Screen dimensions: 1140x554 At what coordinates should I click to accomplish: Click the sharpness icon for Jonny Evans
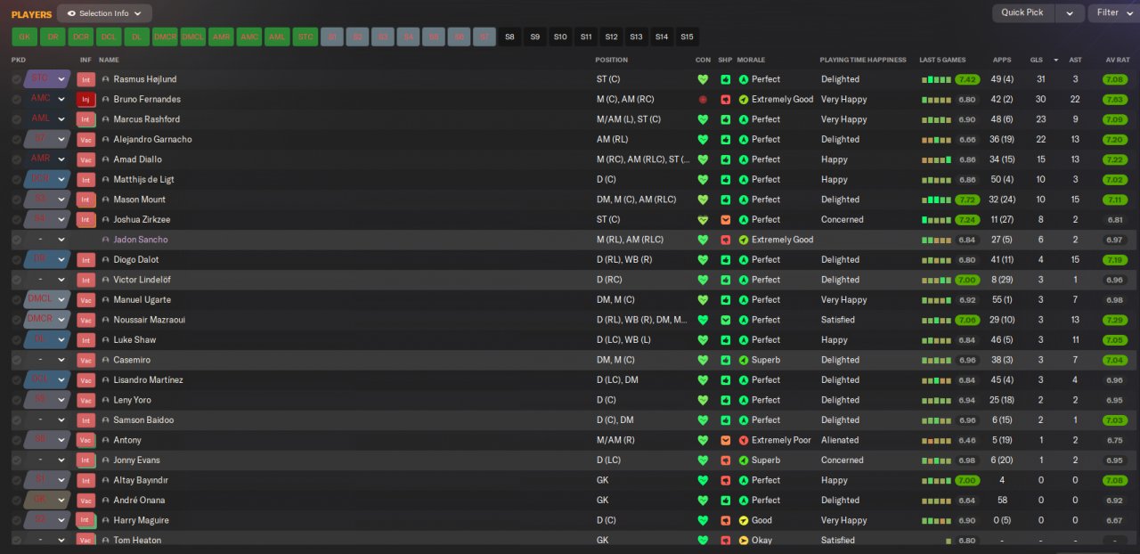coord(725,460)
